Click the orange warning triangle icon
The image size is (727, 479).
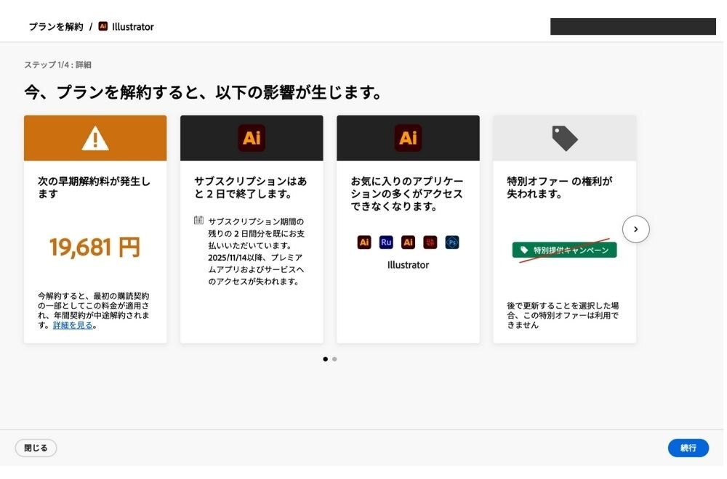click(95, 139)
